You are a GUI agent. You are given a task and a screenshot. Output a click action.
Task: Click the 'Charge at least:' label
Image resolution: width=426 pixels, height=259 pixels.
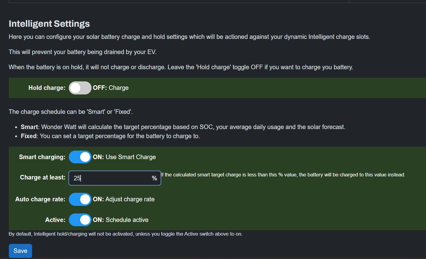[42, 177]
